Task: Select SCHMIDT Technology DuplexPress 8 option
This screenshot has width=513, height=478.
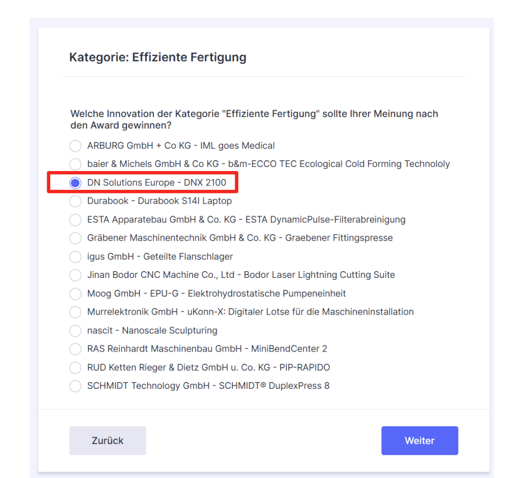Action: click(x=75, y=386)
